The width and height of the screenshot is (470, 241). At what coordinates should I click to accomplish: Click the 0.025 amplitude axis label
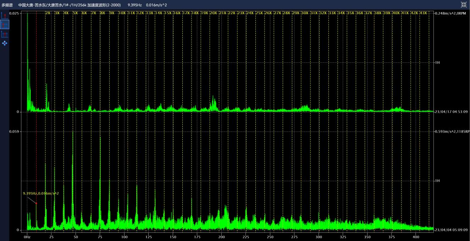[x=14, y=13]
